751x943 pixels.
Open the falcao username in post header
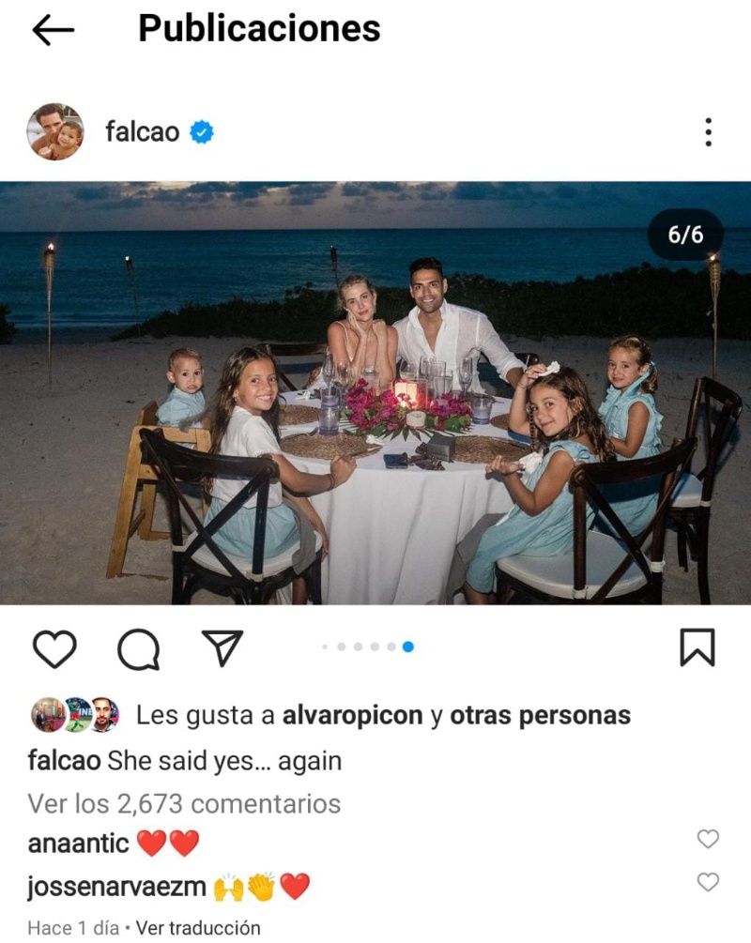[x=142, y=131]
